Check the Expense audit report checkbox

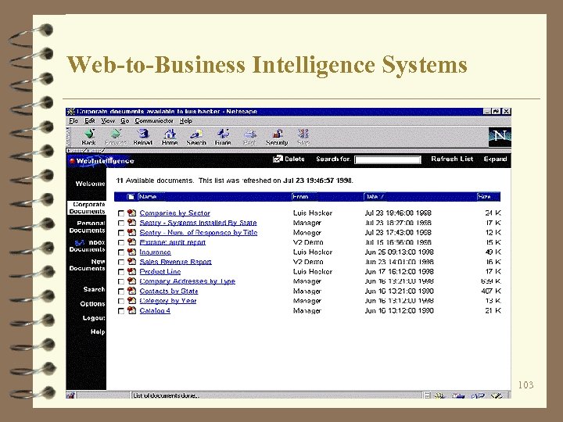(x=121, y=242)
